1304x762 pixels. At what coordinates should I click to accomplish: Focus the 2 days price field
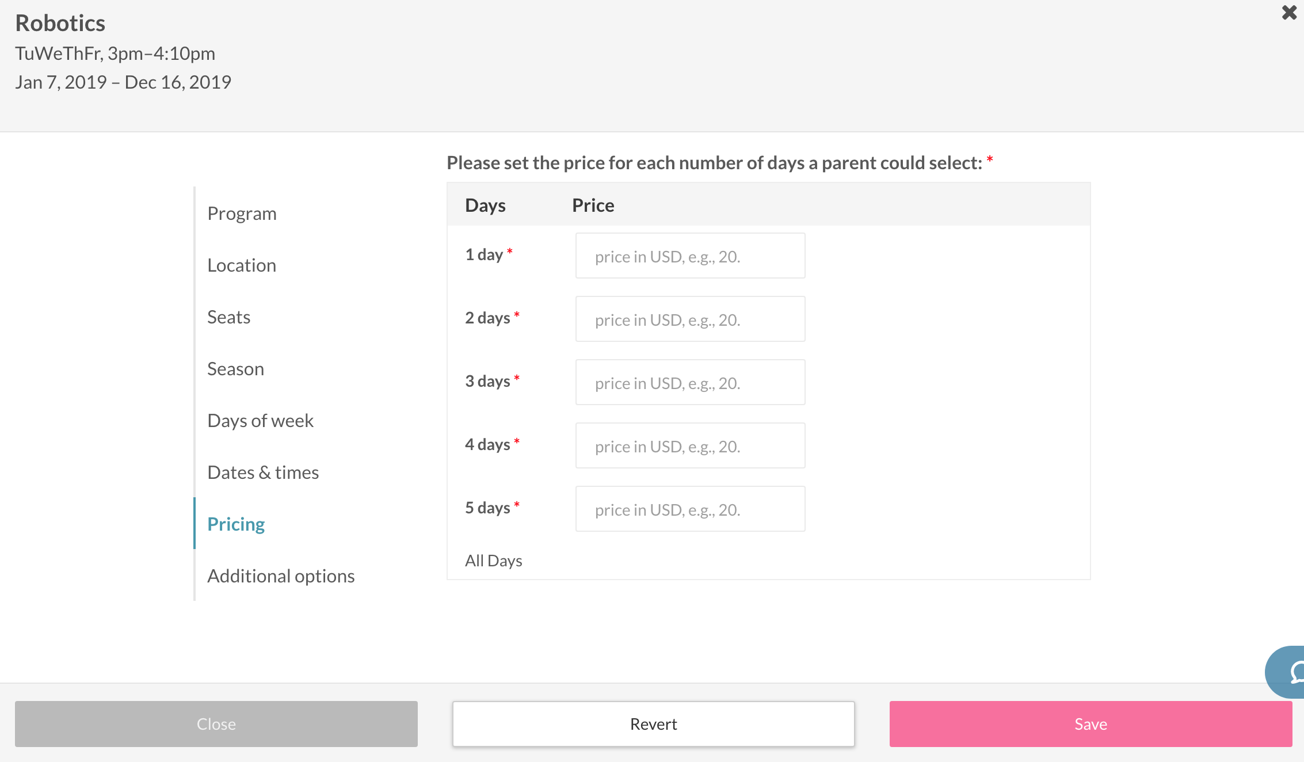point(690,319)
